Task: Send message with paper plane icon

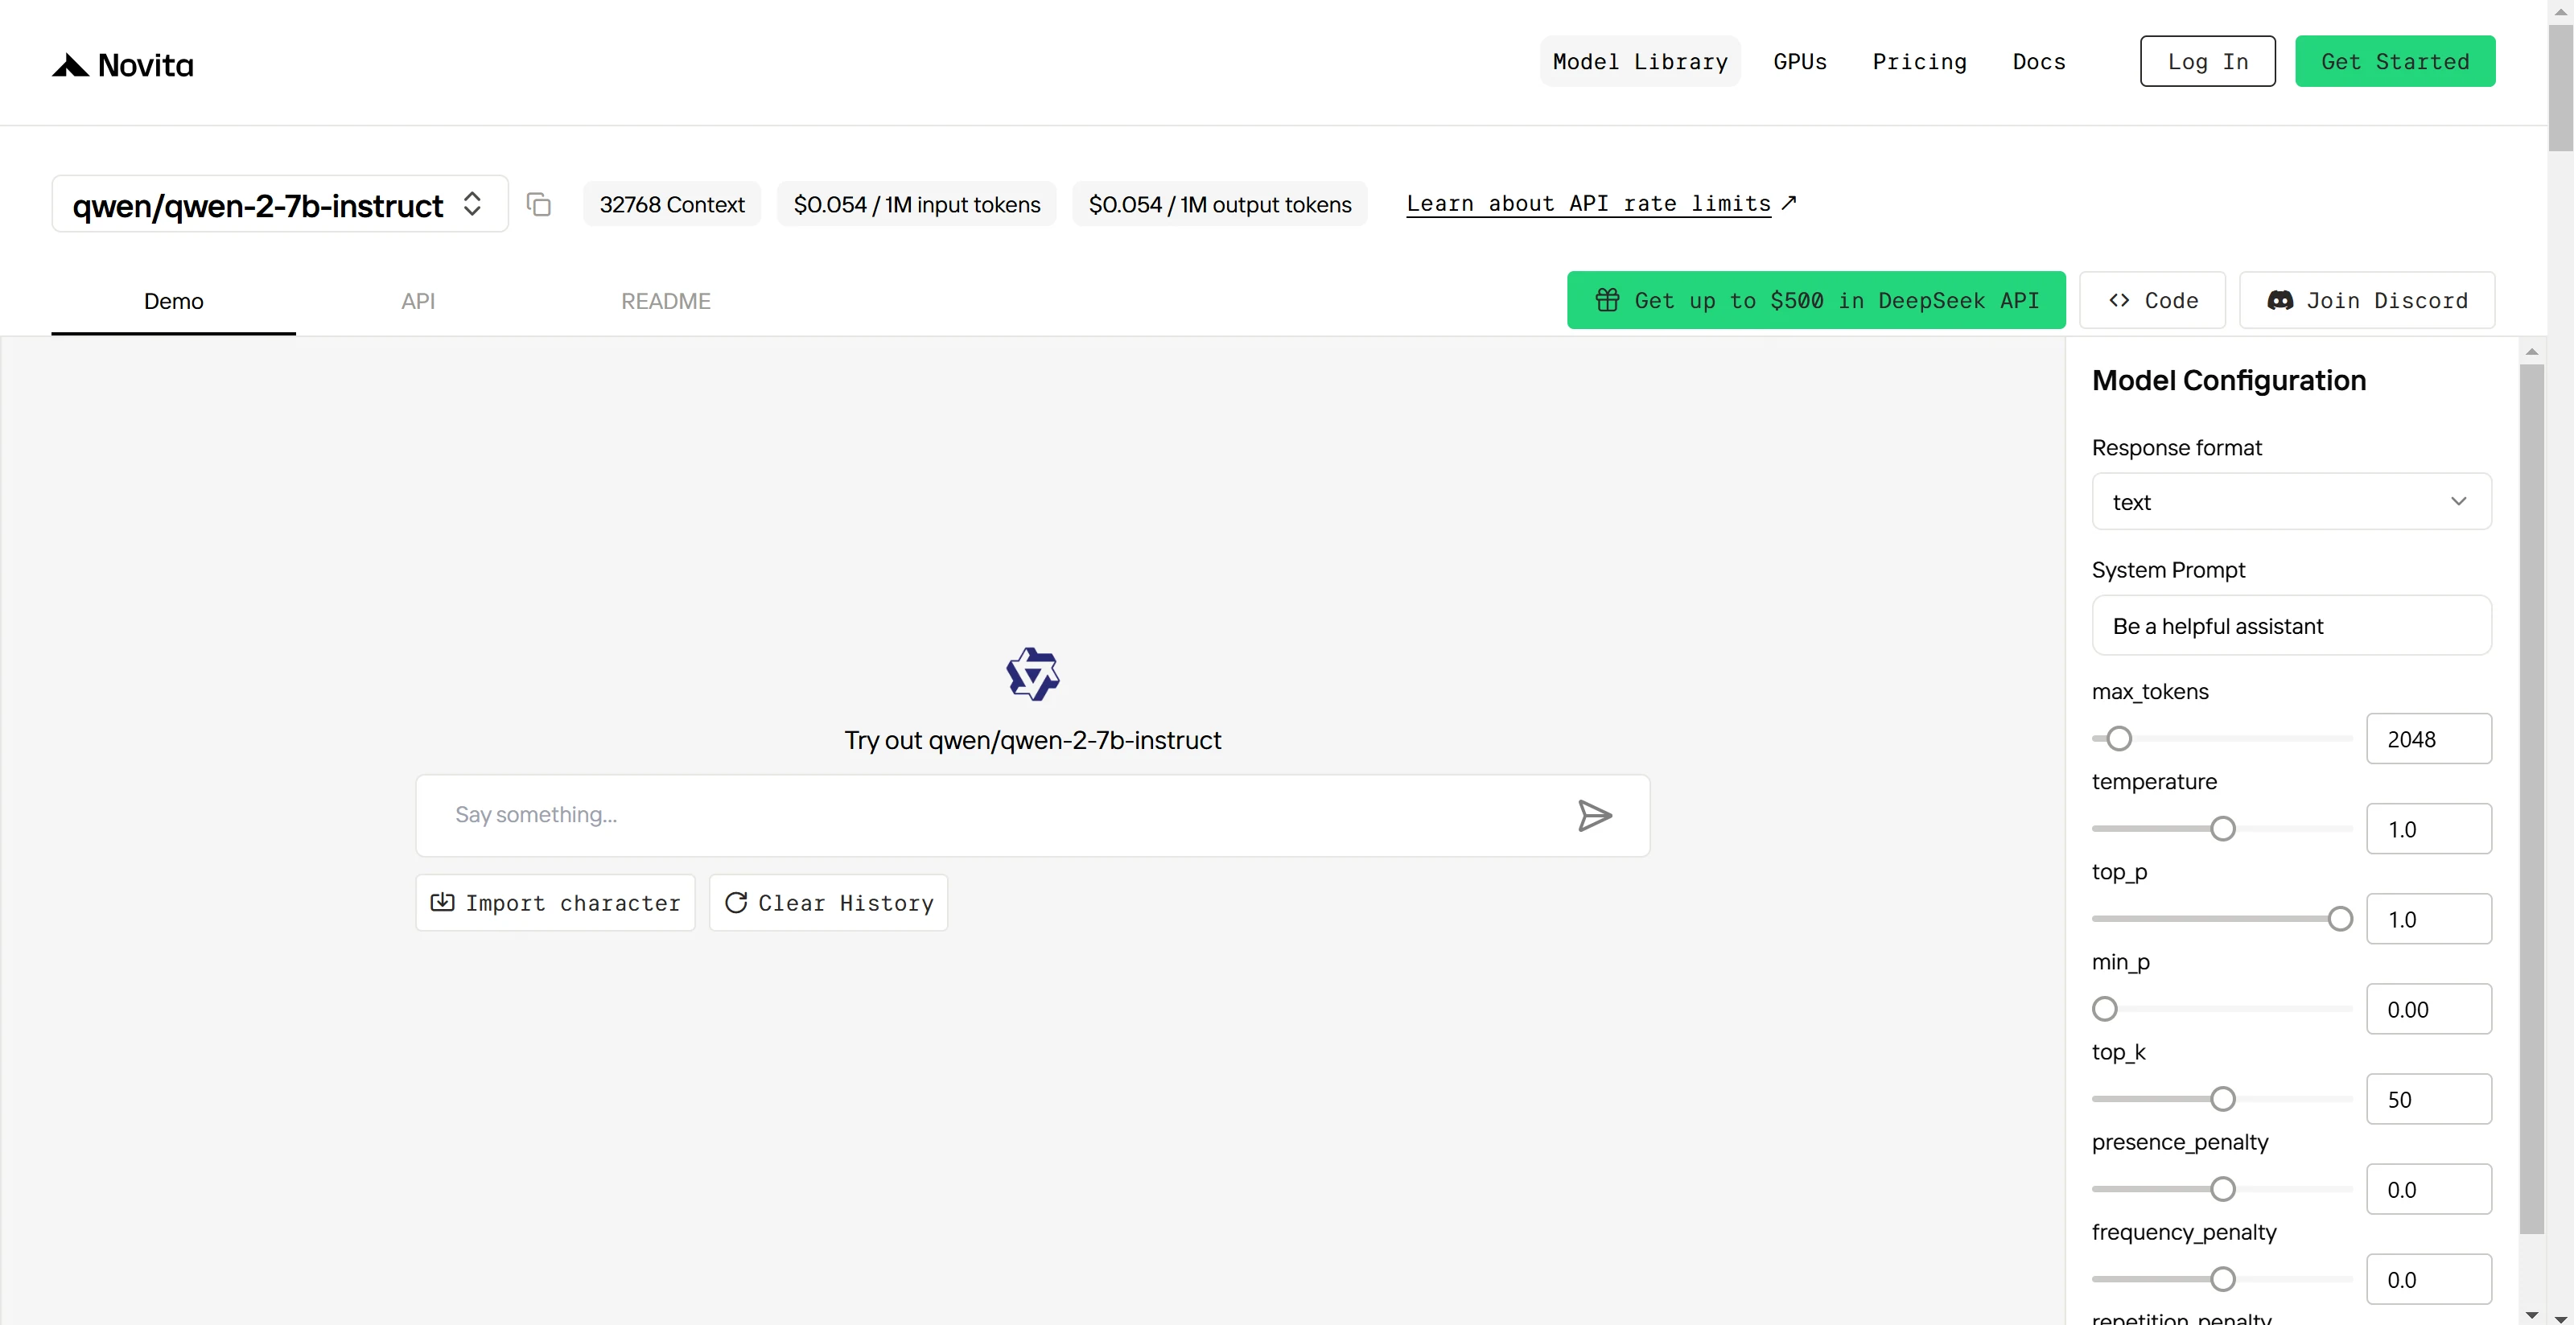Action: (1595, 816)
